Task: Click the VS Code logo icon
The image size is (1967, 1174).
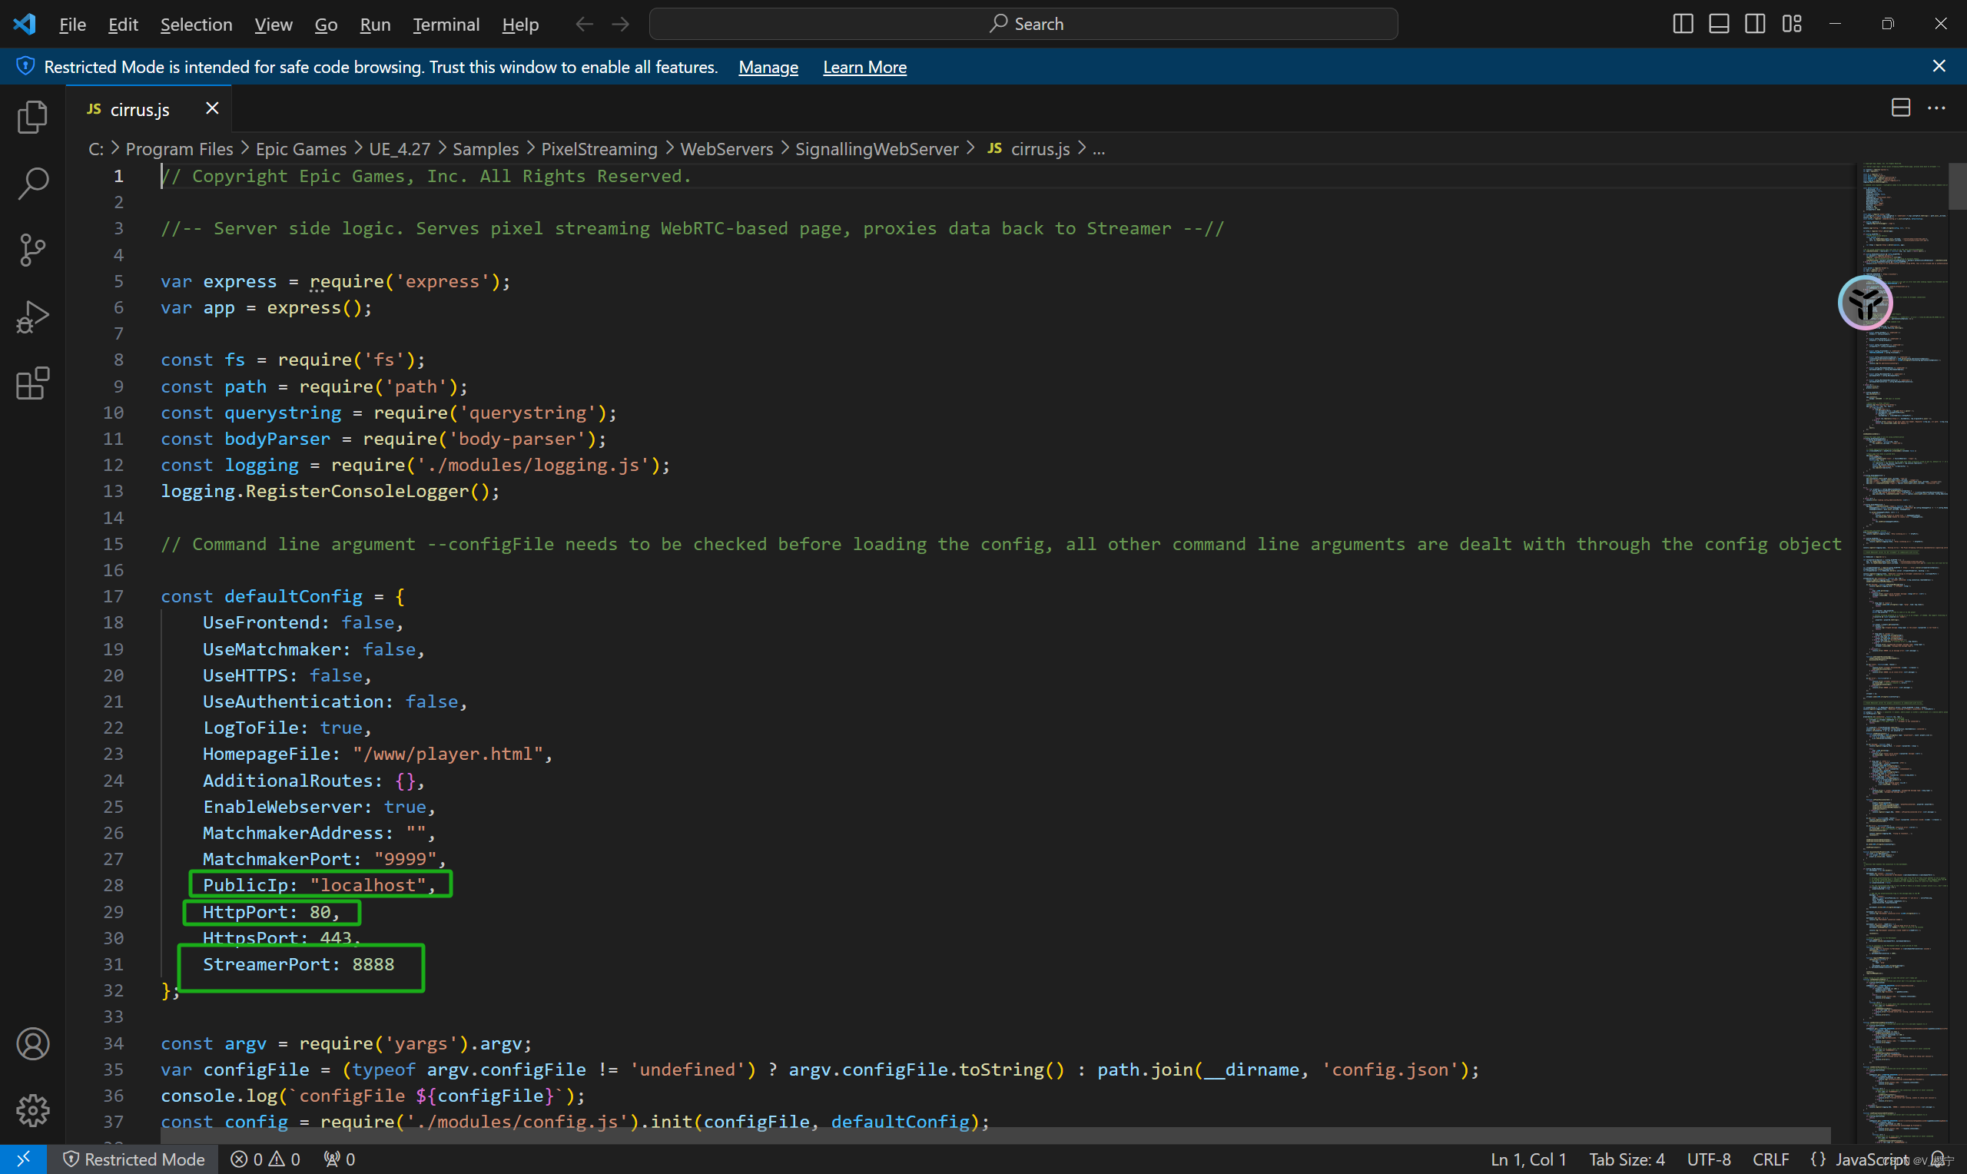Action: [x=25, y=24]
